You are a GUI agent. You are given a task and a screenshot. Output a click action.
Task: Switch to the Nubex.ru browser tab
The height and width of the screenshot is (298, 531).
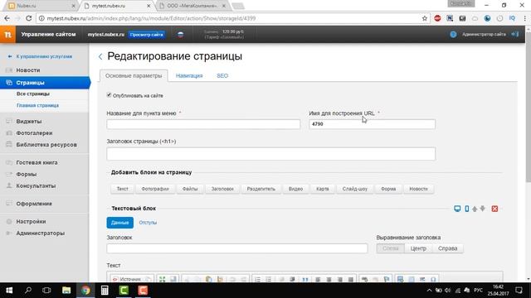click(x=41, y=6)
